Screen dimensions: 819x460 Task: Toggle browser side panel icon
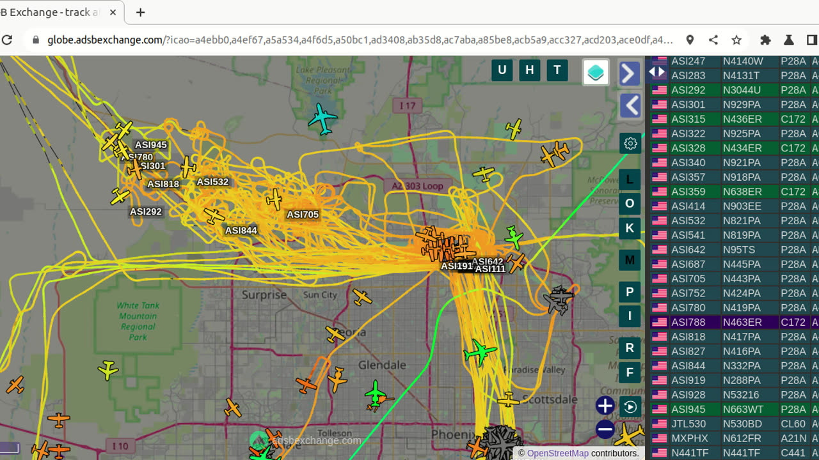coord(811,40)
